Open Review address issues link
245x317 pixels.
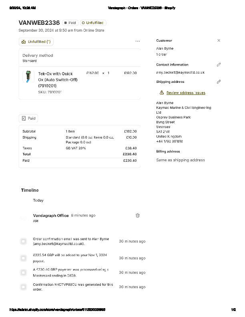[186, 93]
